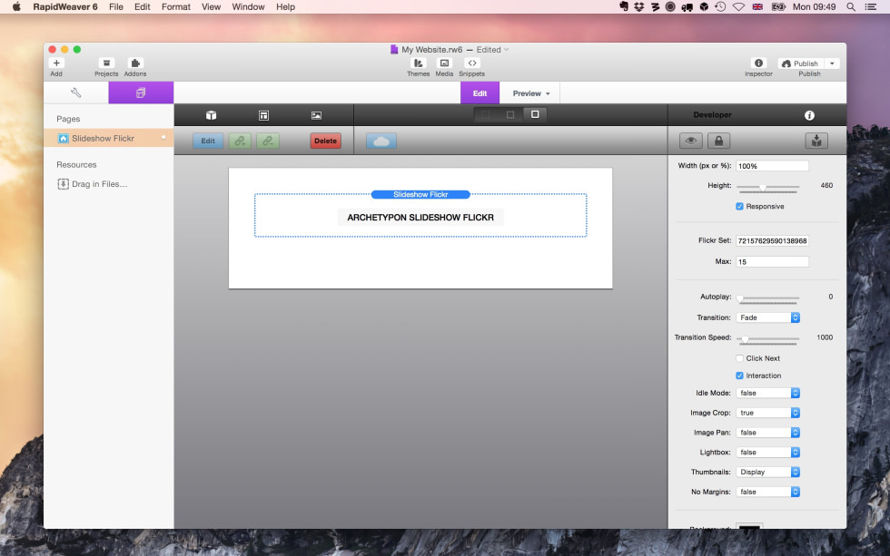Screen dimensions: 890x556
Task: Click the Archetypon Slideshow Flickr placeholder
Action: (x=420, y=218)
